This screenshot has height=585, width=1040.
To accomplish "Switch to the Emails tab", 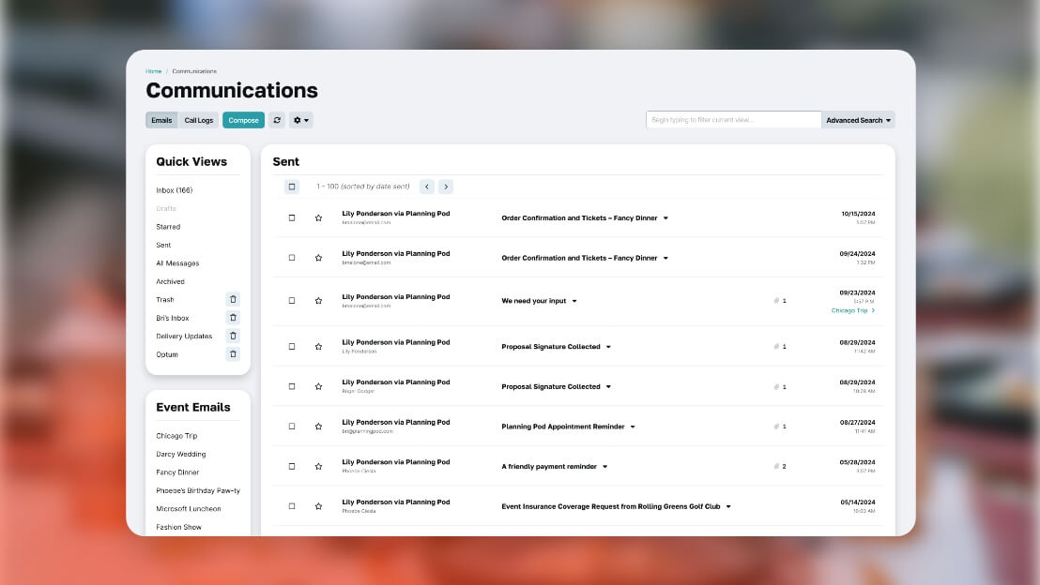I will pos(161,120).
